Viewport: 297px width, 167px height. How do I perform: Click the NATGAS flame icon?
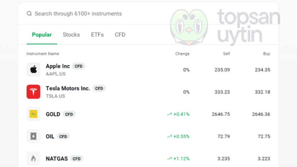[x=34, y=159]
